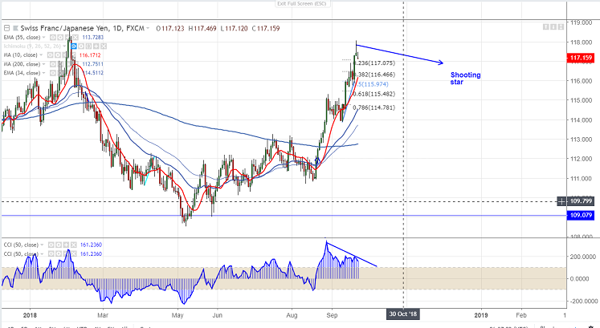This screenshot has height=328, width=600.
Task: Select the Shooting star text annotation
Action: (465, 79)
